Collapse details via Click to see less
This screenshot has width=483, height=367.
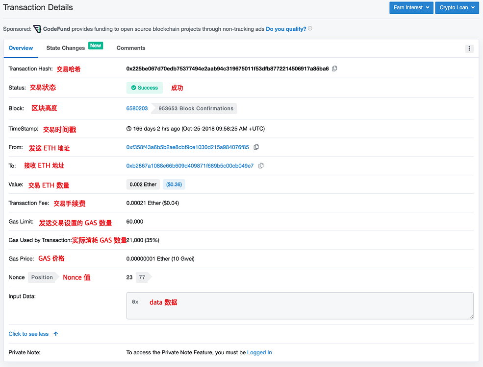click(x=29, y=334)
